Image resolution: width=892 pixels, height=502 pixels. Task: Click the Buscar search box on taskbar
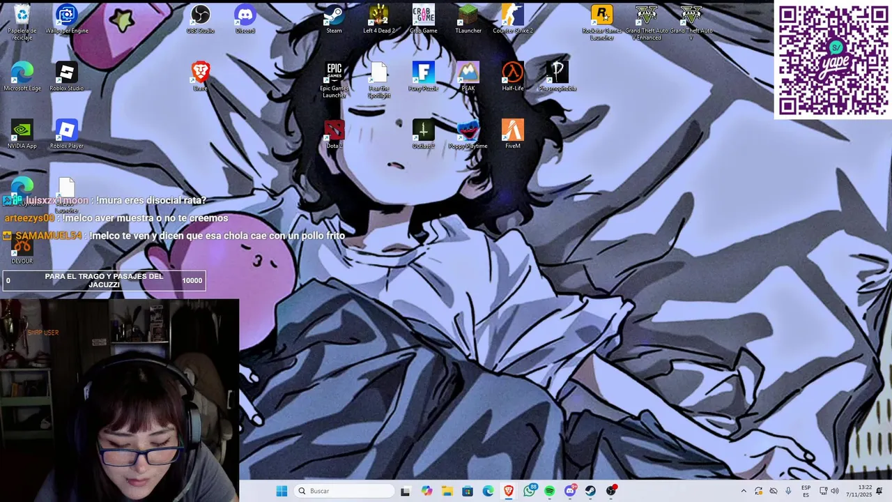pos(345,491)
